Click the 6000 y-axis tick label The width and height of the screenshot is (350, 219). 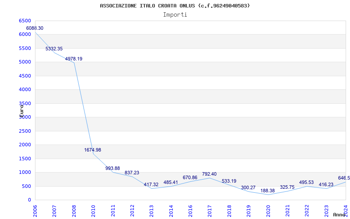coord(25,35)
